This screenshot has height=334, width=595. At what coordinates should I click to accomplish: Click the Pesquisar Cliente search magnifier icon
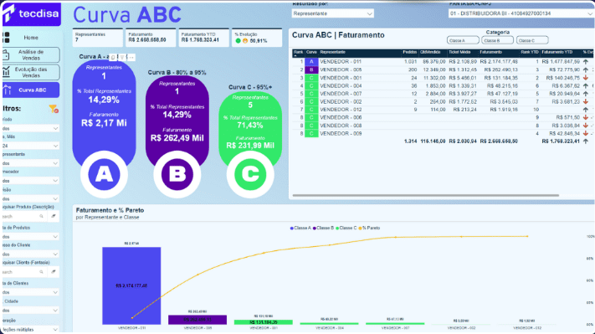[41, 272]
